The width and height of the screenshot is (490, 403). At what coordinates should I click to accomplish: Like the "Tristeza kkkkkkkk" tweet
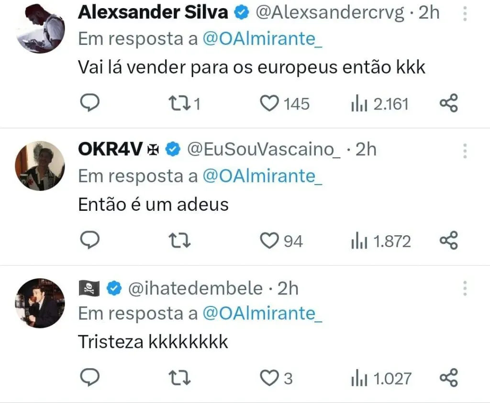coord(268,379)
